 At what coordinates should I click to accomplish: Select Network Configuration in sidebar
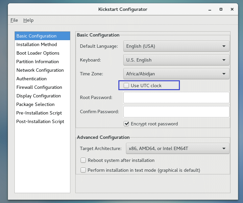(40, 70)
